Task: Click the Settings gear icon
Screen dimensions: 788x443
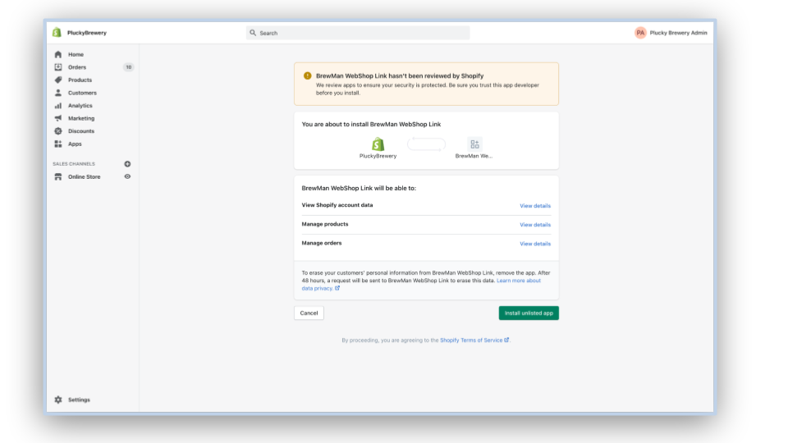Action: 58,400
